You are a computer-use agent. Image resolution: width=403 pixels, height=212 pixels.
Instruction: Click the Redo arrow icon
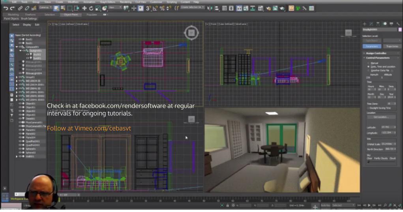coord(12,8)
